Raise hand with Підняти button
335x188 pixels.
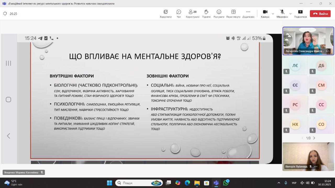point(206,14)
